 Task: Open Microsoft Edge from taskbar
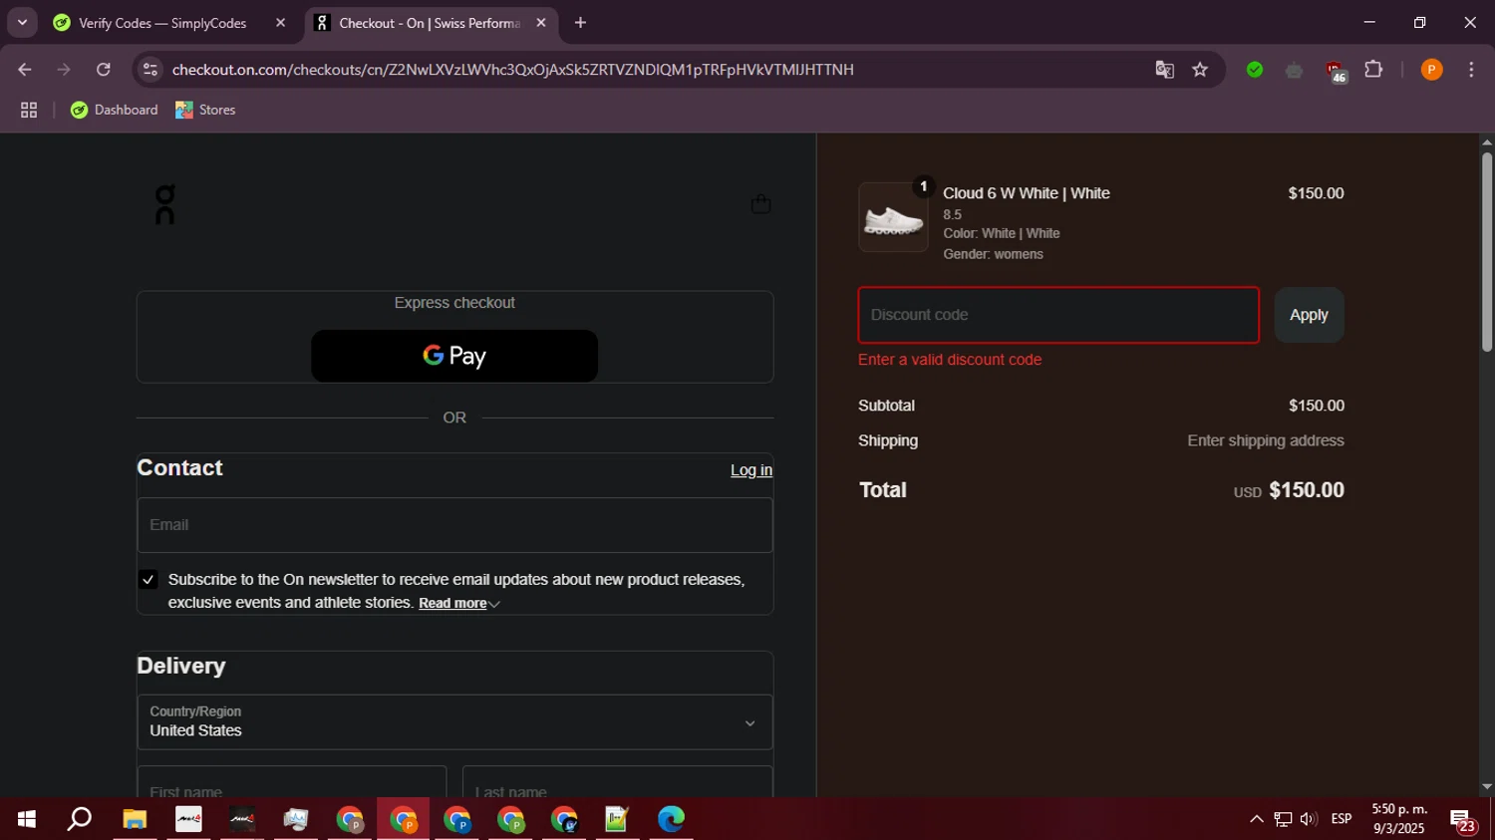[x=671, y=819]
